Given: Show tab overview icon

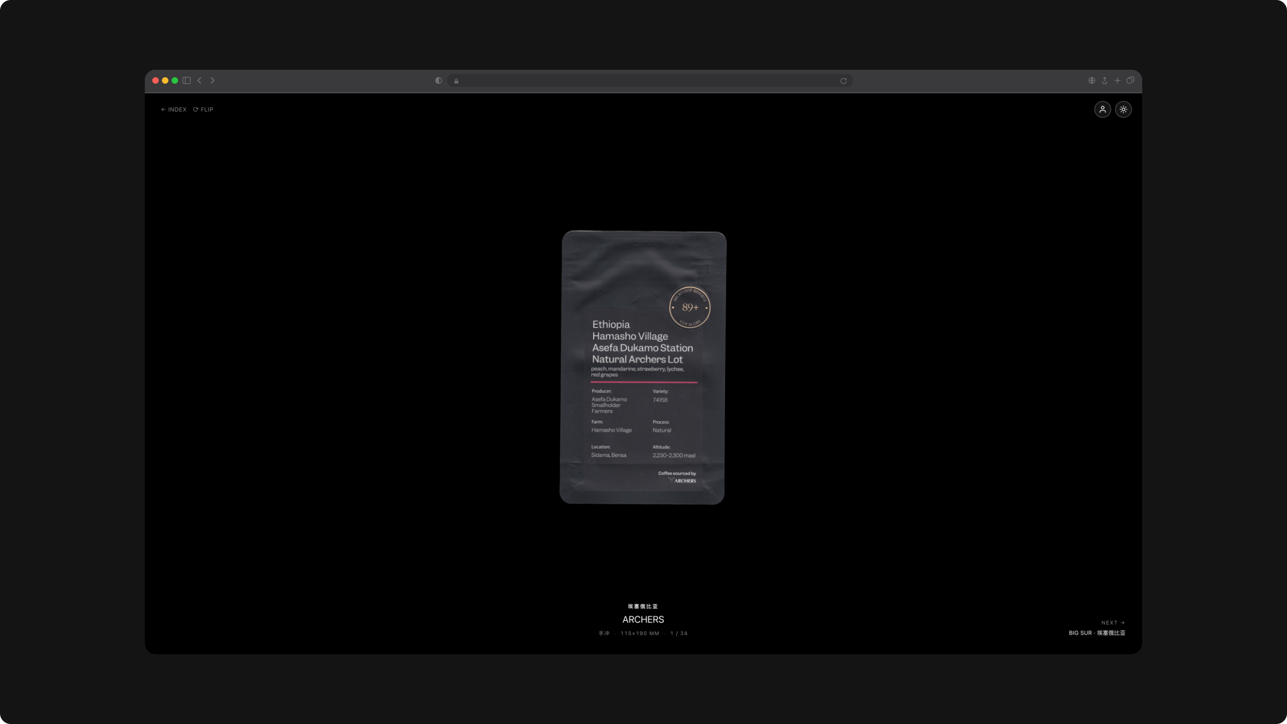Looking at the screenshot, I should (1130, 80).
